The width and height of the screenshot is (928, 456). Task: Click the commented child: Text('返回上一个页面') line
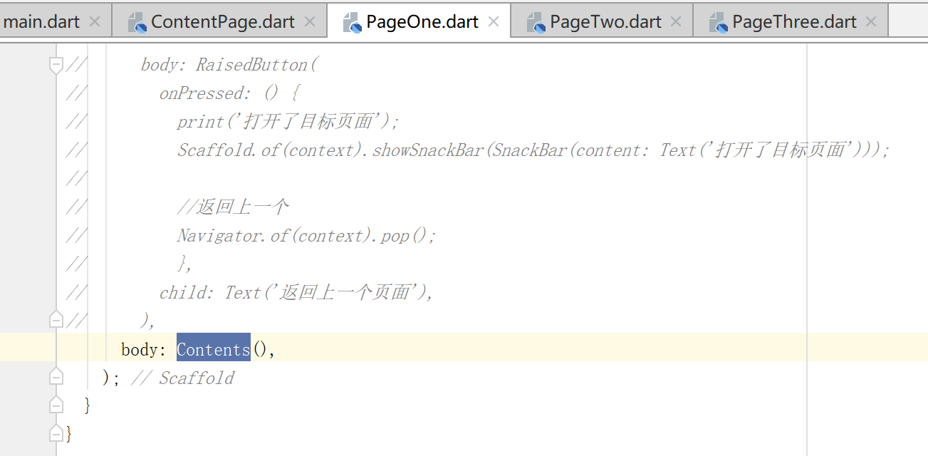click(297, 293)
